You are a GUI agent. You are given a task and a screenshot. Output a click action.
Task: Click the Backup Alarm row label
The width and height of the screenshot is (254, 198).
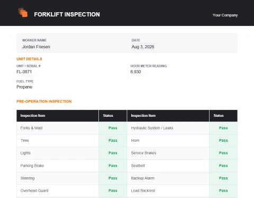[143, 178]
